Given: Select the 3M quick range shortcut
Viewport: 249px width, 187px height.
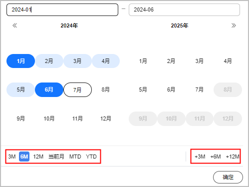Looking at the screenshot, I should click(x=12, y=156).
